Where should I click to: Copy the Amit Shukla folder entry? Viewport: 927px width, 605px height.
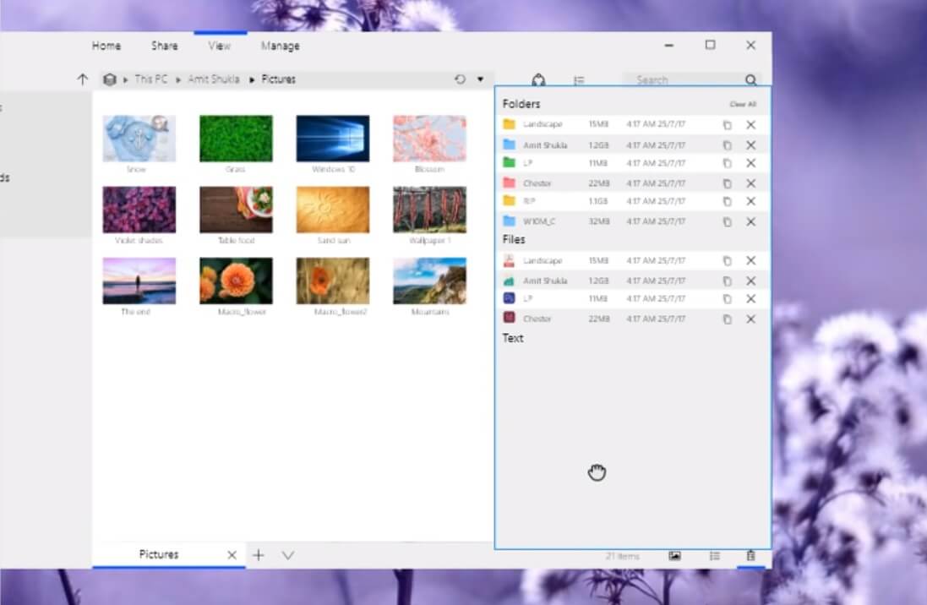pos(728,144)
